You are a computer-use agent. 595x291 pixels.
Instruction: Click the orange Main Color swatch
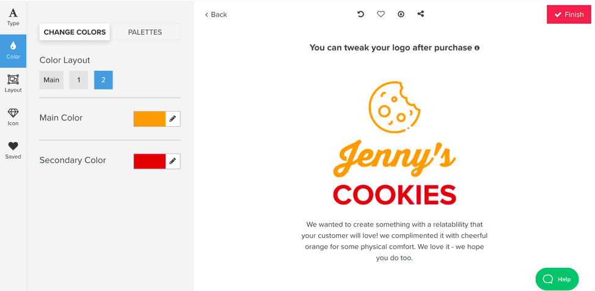click(150, 118)
